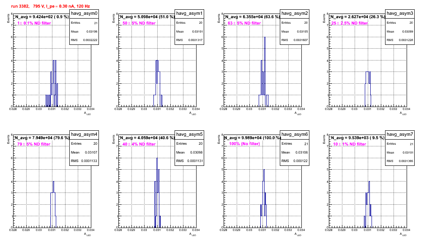Select the magenta 40± 4% ND filter text
Screen dimensions: 421x242
pyautogui.click(x=139, y=144)
